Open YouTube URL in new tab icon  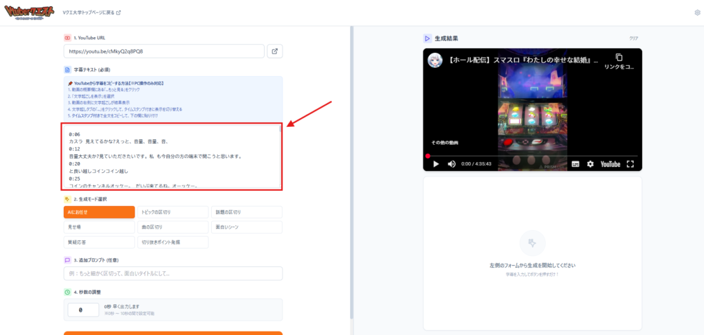(x=274, y=51)
